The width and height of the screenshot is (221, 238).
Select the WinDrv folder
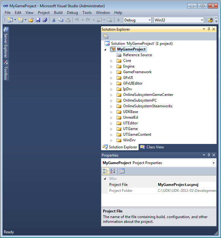coord(129,140)
